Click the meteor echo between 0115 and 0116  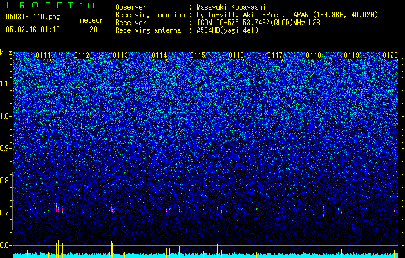[217, 208]
